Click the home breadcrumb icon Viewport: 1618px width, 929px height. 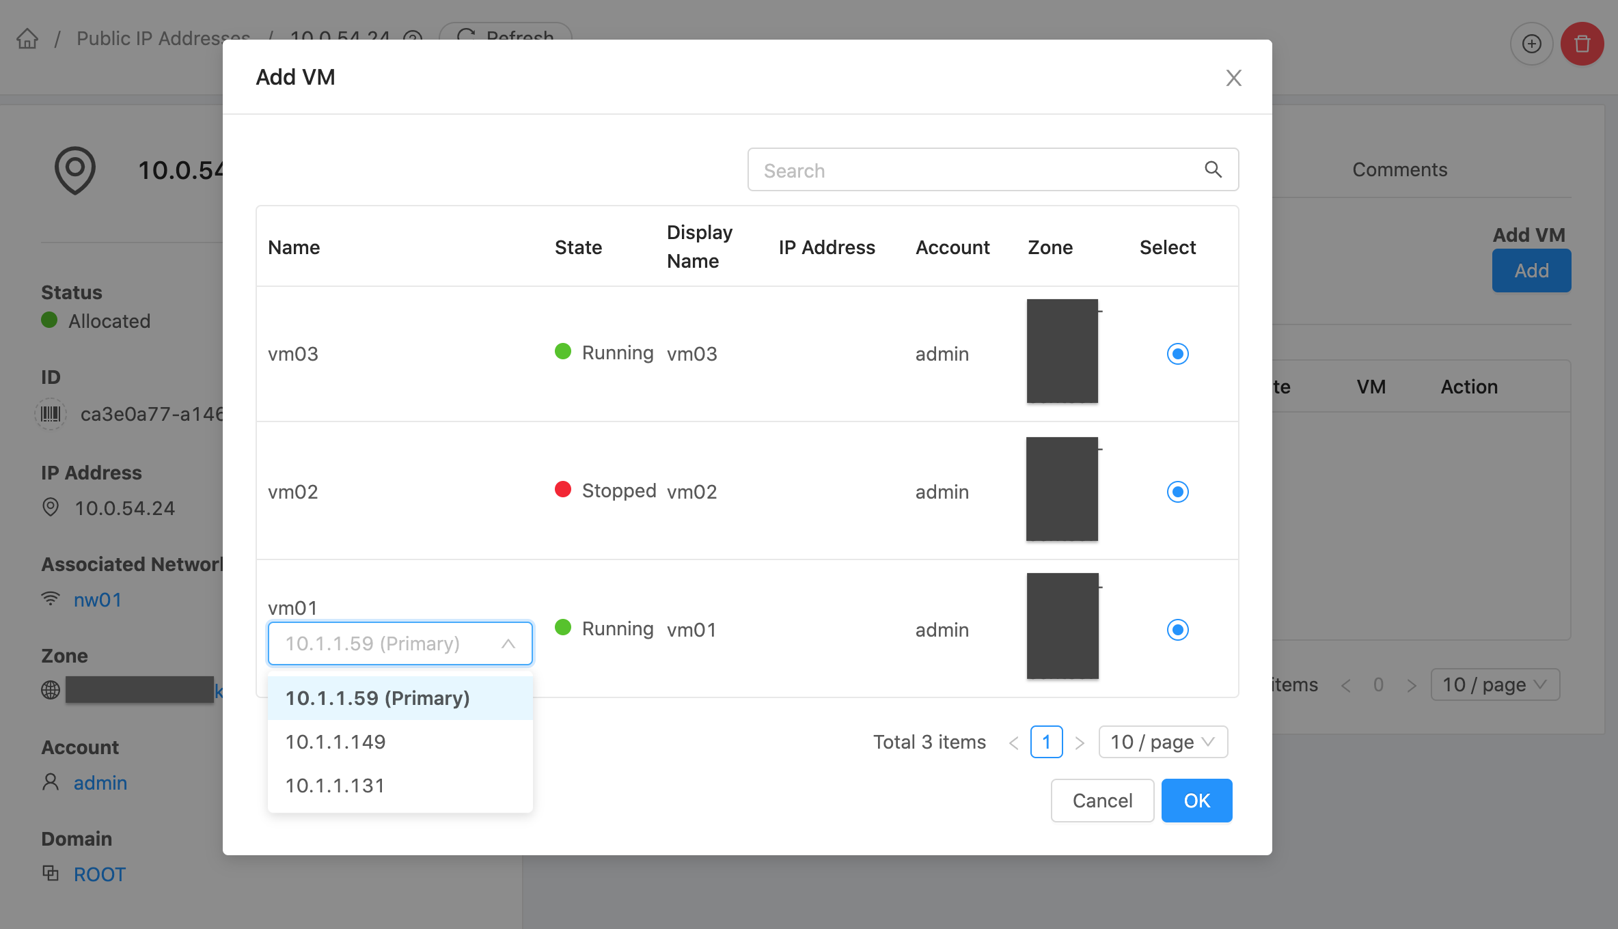point(27,38)
